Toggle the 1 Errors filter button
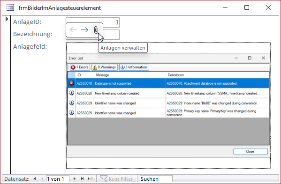The height and width of the screenshot is (184, 281). pyautogui.click(x=80, y=67)
